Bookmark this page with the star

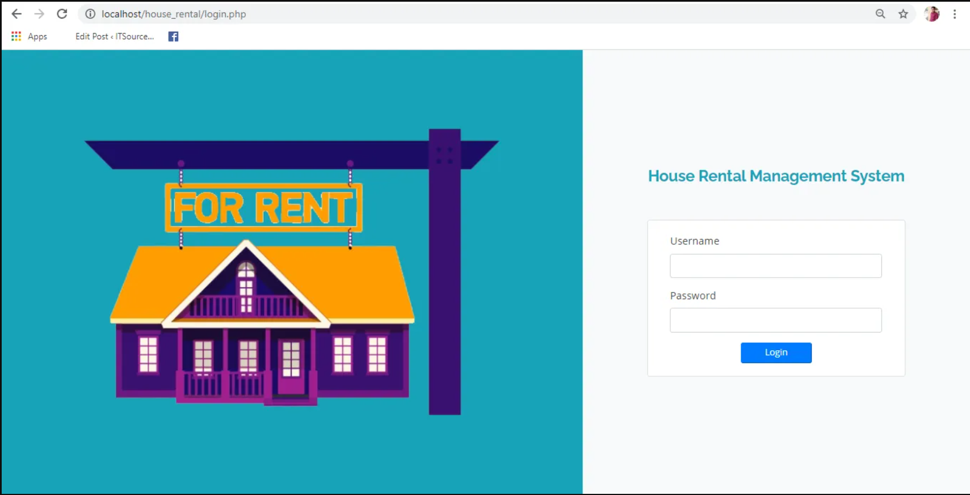click(x=904, y=14)
